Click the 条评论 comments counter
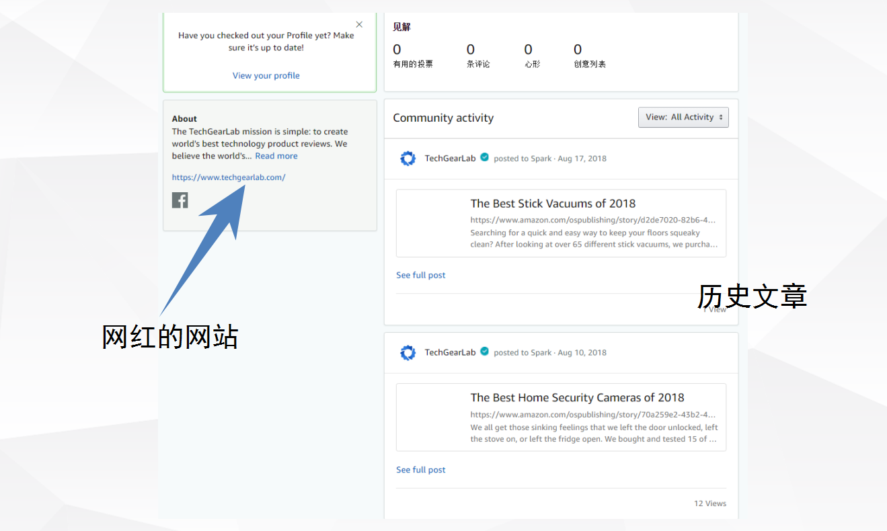Viewport: 887px width, 531px height. pos(477,55)
